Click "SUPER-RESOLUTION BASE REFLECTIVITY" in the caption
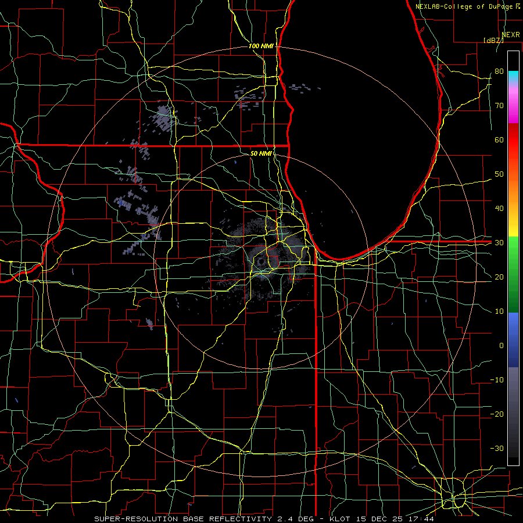Viewport: 523px width, 523px height. (x=183, y=519)
